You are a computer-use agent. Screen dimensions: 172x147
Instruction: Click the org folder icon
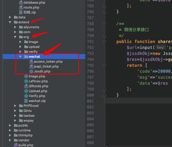[21, 37]
